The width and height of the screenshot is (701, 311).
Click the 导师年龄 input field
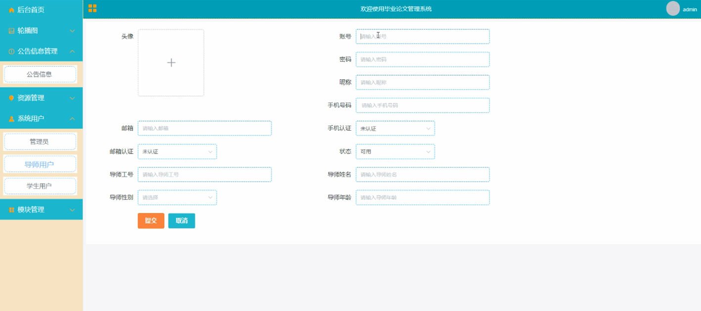pyautogui.click(x=422, y=198)
